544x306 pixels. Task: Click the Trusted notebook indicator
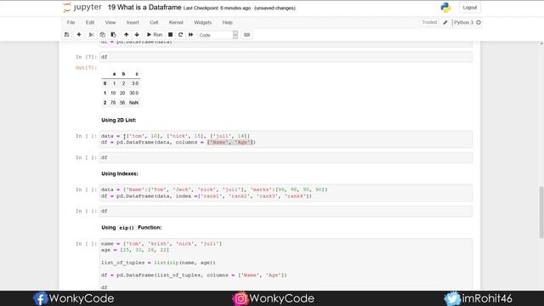(429, 22)
